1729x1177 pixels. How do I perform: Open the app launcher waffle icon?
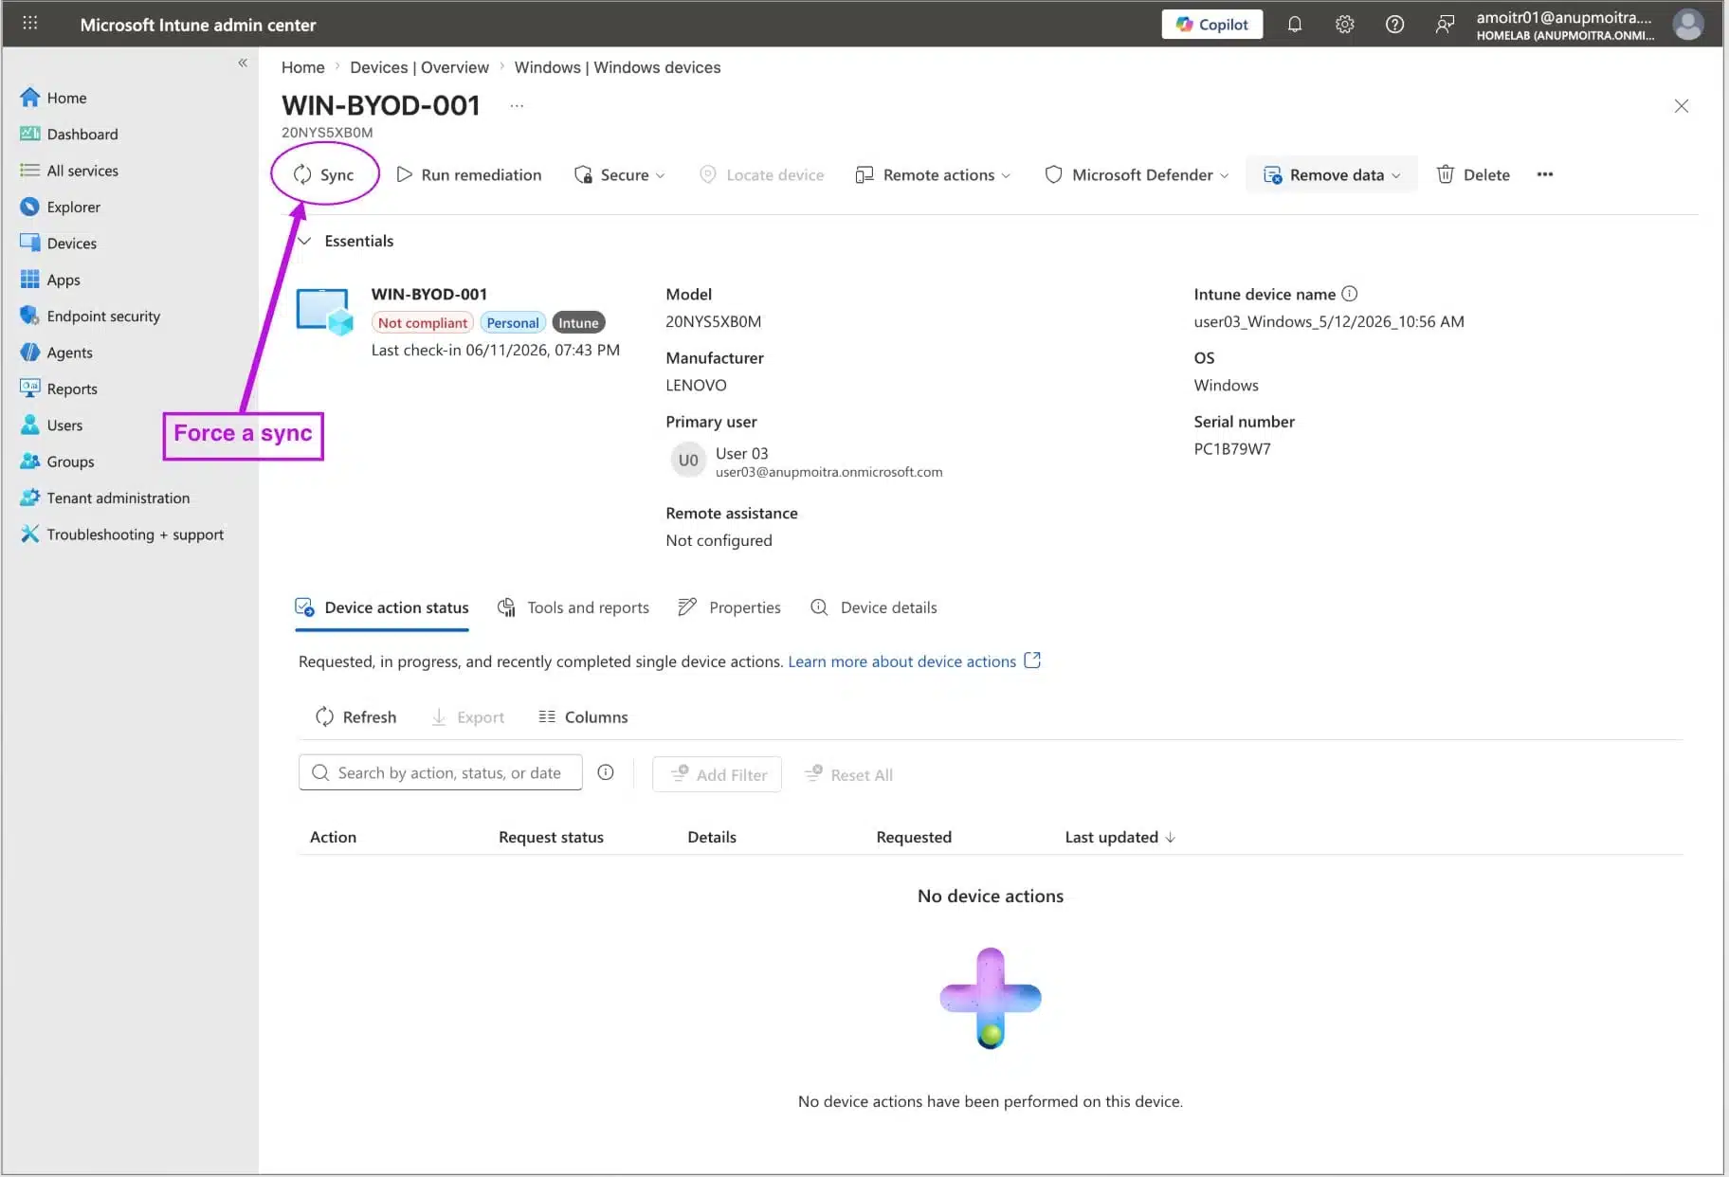click(x=30, y=24)
